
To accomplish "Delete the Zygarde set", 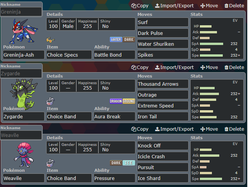I will [x=234, y=68].
